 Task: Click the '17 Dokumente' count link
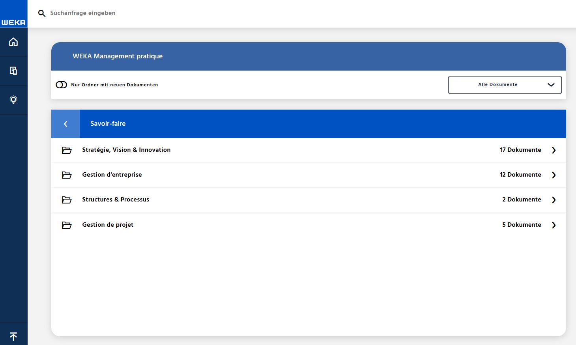520,150
